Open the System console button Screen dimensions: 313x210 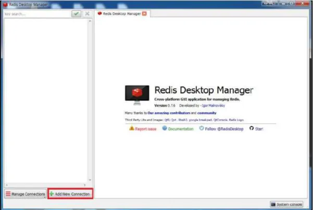point(286,204)
